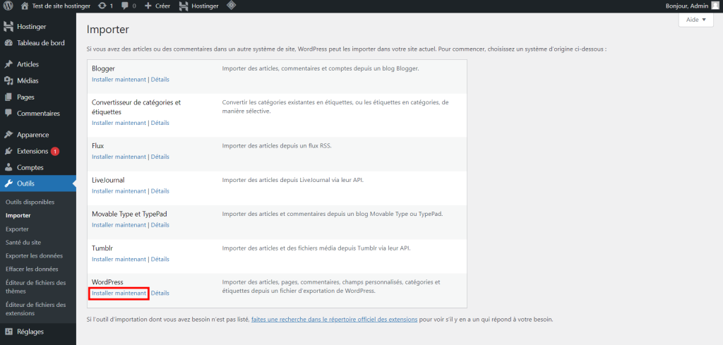Click the plus icon next to Créer
Screen dimensions: 723x345
coord(148,6)
